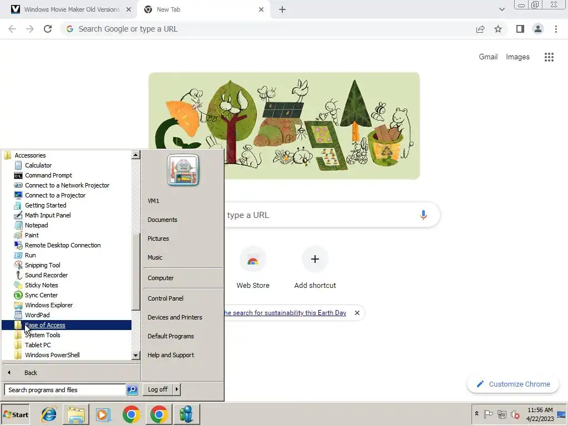Launch Snipping Tool

(x=42, y=265)
